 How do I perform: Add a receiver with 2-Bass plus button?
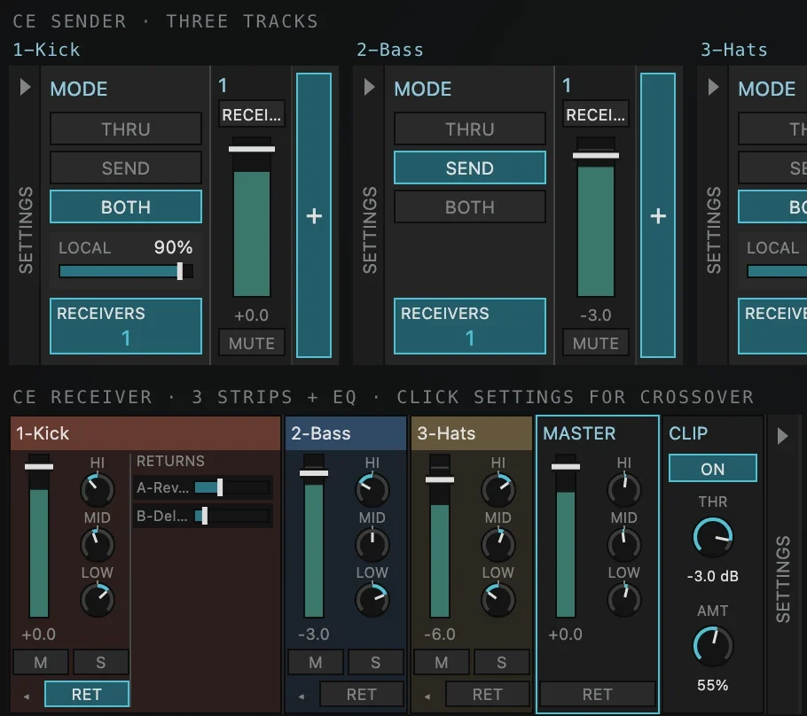coord(658,215)
